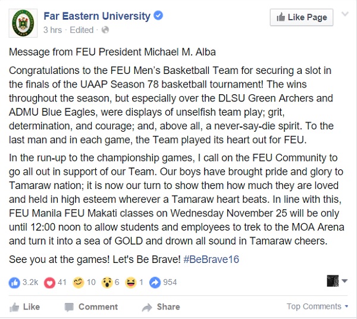Click the 3 hrs timestamp link

pos(52,30)
